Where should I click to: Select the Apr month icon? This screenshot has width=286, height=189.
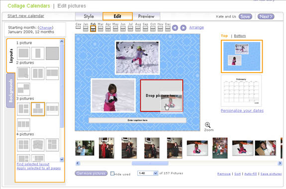point(108,29)
